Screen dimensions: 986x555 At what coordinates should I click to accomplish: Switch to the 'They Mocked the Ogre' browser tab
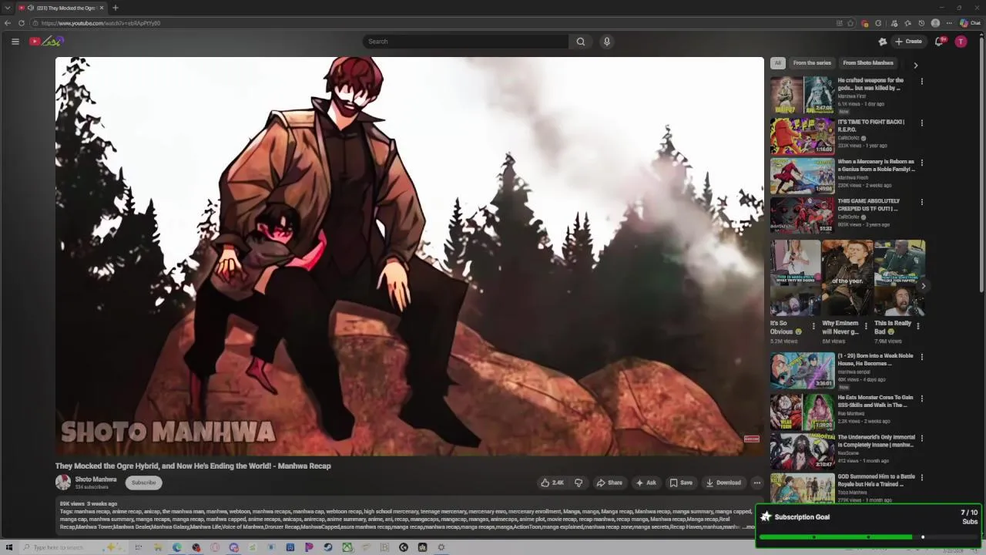coord(60,8)
